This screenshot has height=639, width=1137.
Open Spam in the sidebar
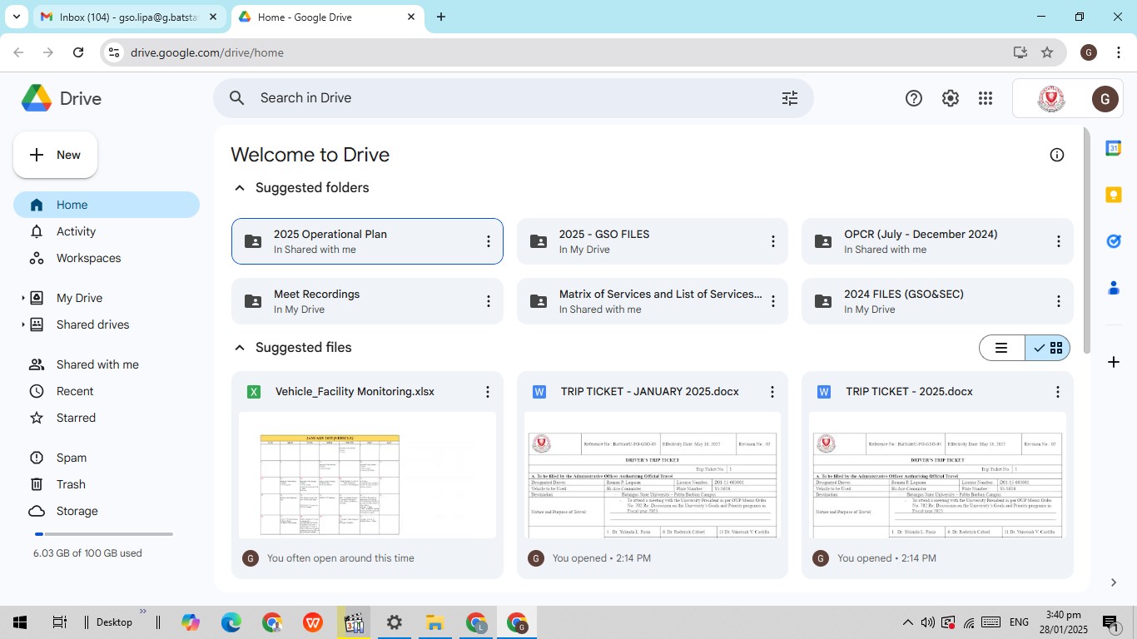(x=107, y=458)
